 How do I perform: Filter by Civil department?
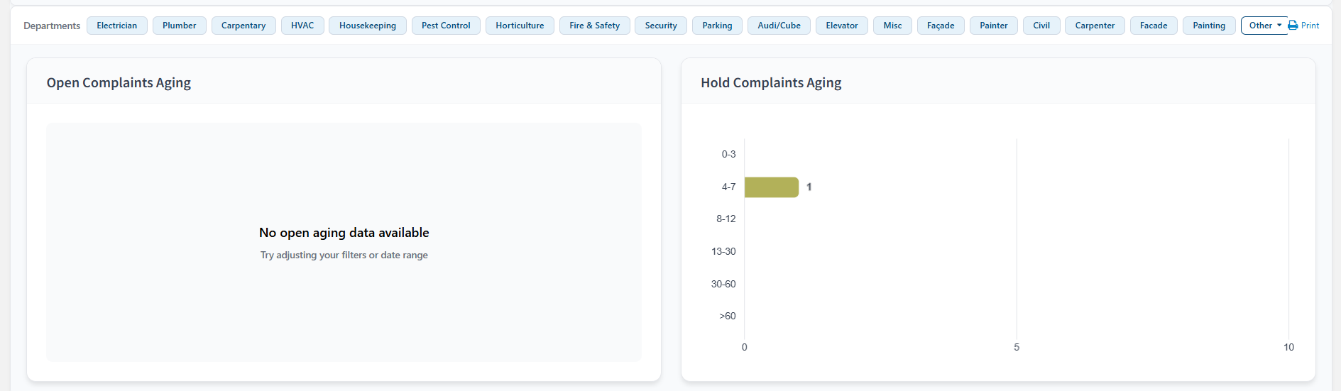pos(1041,26)
